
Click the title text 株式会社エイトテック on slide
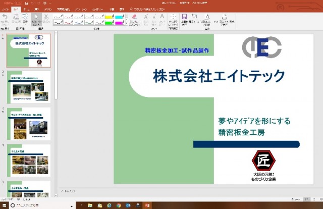click(x=219, y=76)
